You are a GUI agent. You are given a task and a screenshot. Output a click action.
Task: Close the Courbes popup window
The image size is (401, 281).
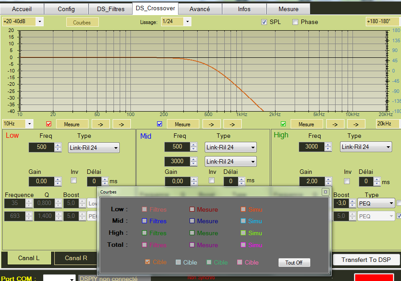325,192
